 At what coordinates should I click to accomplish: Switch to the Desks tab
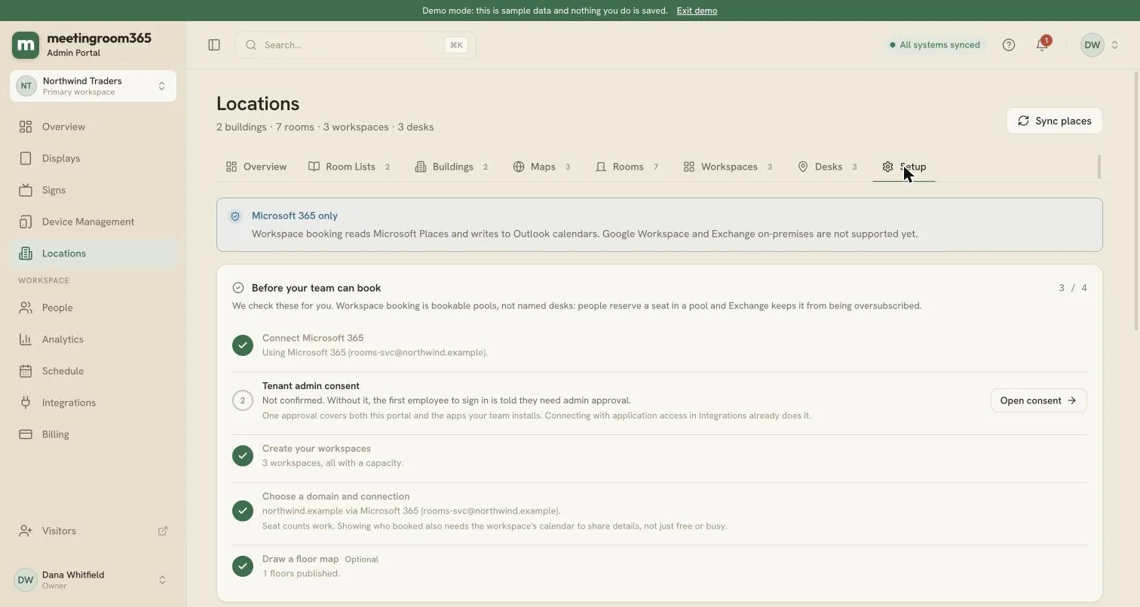827,167
